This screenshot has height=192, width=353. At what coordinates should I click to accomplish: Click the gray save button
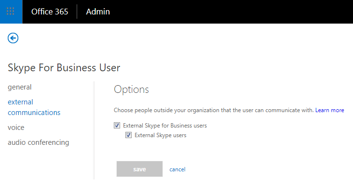tap(139, 169)
